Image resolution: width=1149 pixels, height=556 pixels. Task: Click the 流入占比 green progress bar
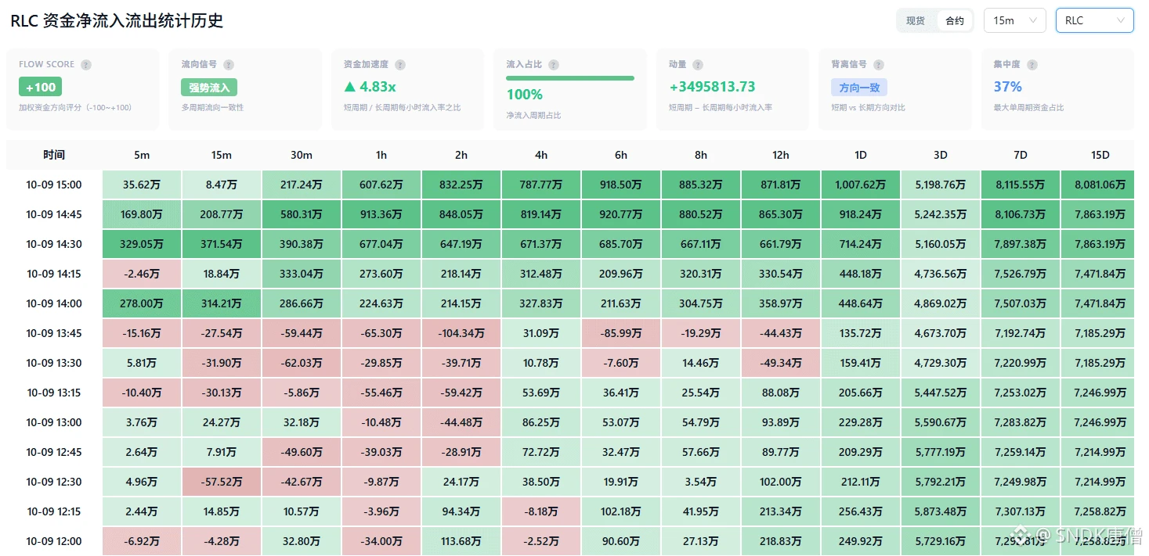click(x=570, y=78)
